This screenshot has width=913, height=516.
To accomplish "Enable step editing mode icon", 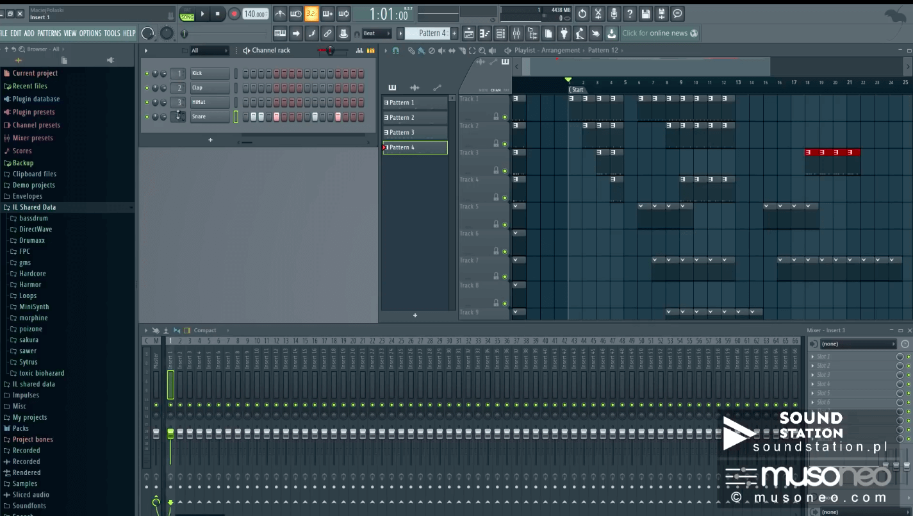I will (312, 33).
